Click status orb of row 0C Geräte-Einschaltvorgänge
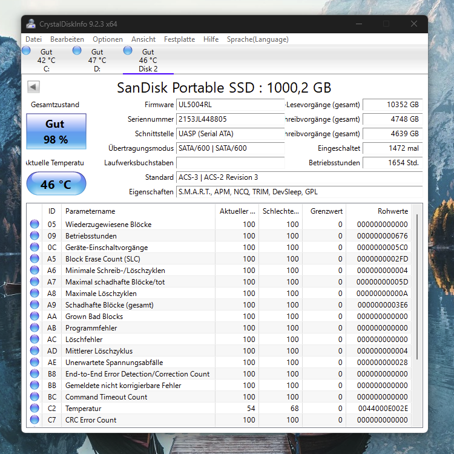 pos(35,247)
